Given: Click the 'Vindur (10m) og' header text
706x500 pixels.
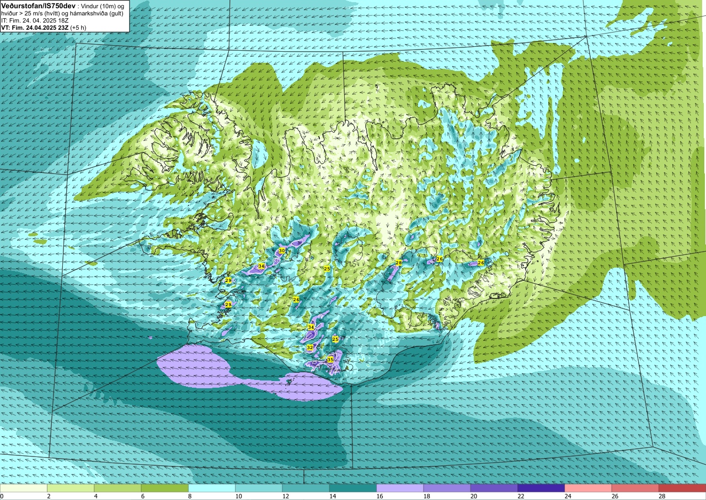Looking at the screenshot, I should (103, 6).
